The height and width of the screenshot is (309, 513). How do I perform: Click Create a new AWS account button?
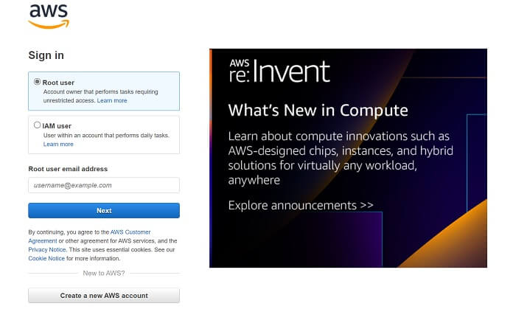104,296
